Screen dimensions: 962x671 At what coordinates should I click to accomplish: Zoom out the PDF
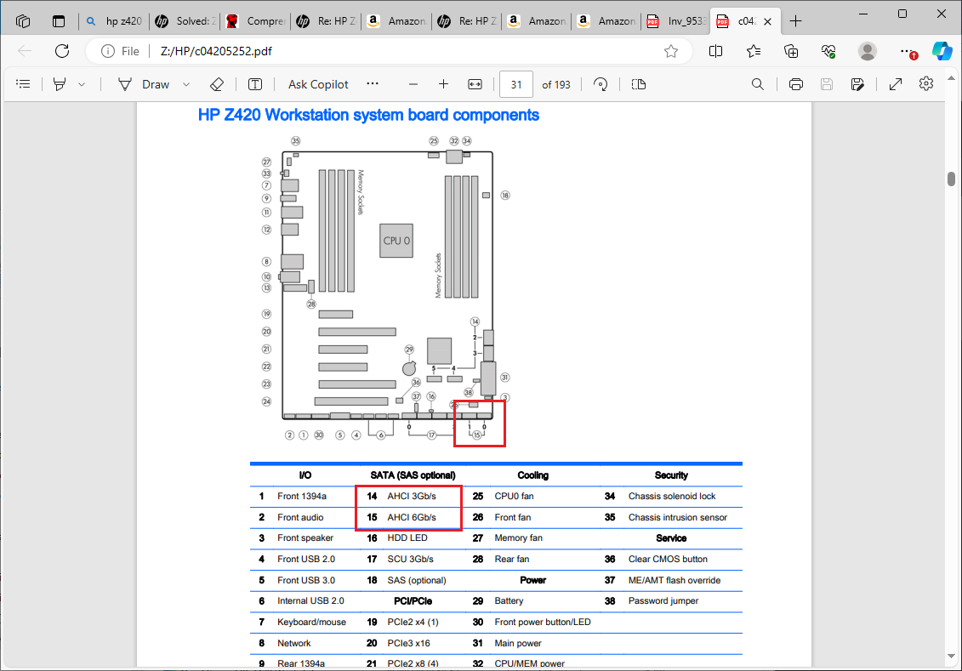pyautogui.click(x=413, y=84)
